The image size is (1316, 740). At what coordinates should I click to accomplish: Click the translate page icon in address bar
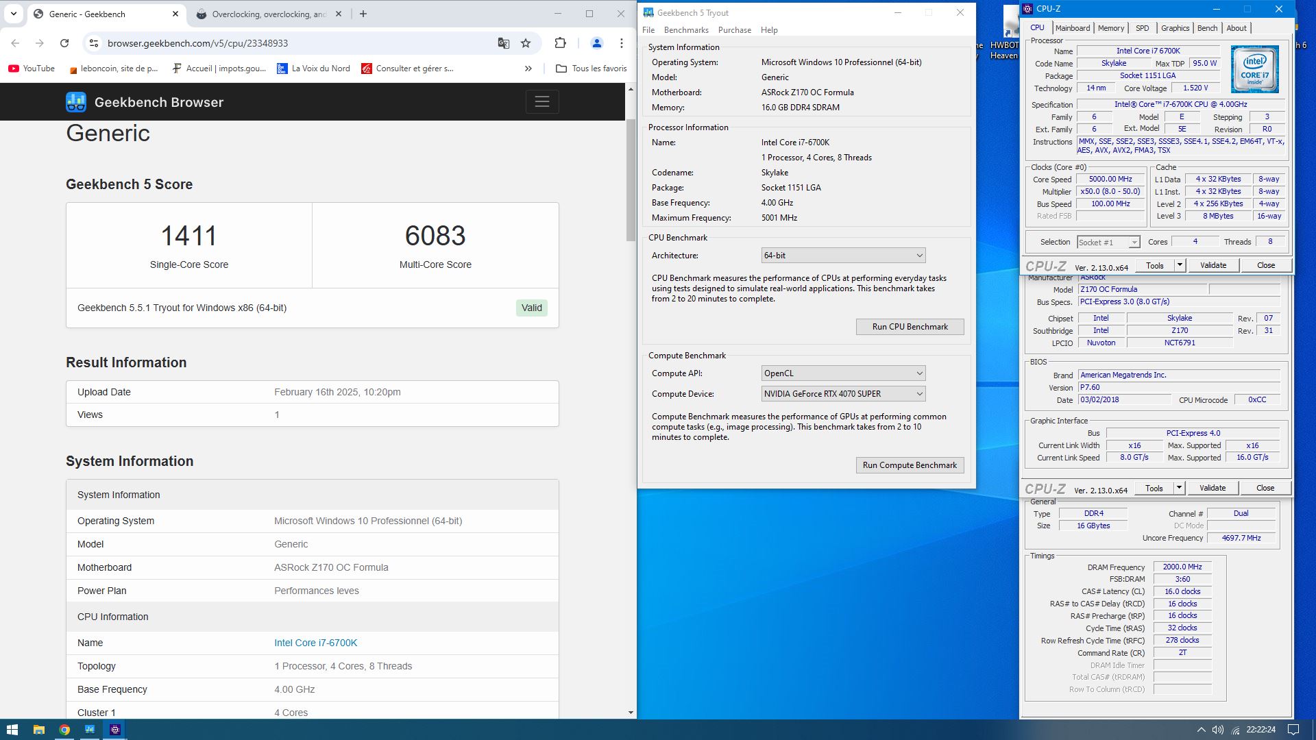tap(504, 43)
